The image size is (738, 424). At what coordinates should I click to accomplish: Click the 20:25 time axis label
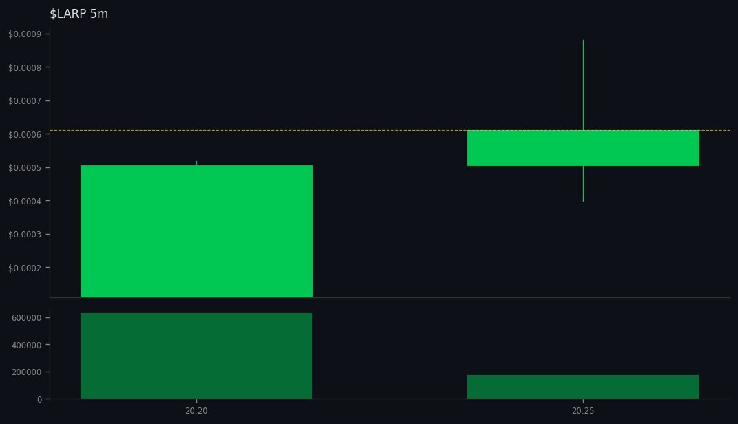pyautogui.click(x=583, y=411)
